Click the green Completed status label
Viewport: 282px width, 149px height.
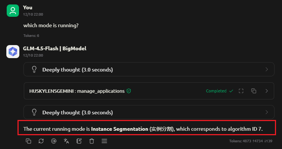(x=216, y=91)
